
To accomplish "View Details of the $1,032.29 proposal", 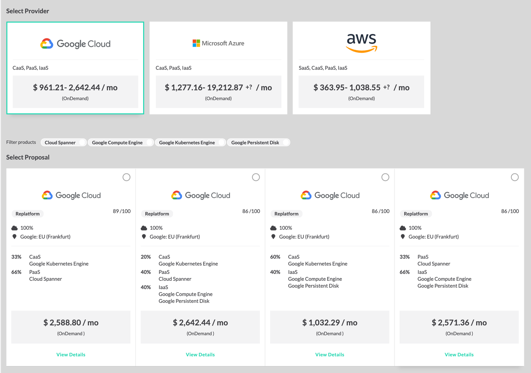I will (x=330, y=355).
